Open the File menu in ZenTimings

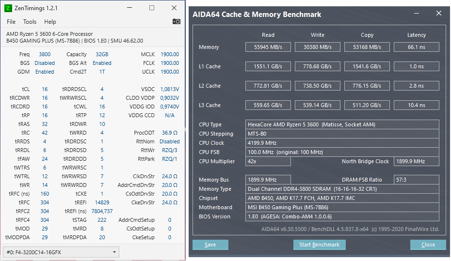point(11,22)
